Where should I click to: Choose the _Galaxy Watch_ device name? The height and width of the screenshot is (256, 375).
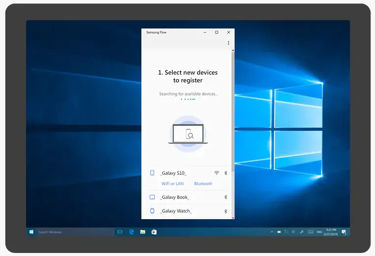(176, 211)
